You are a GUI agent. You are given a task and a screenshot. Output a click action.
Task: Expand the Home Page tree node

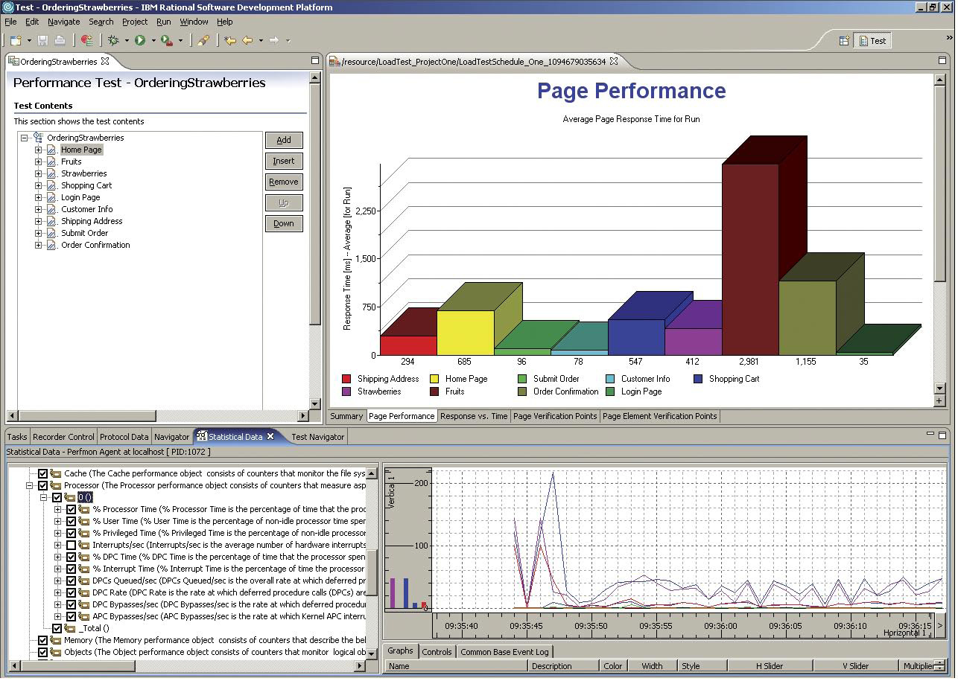click(38, 150)
